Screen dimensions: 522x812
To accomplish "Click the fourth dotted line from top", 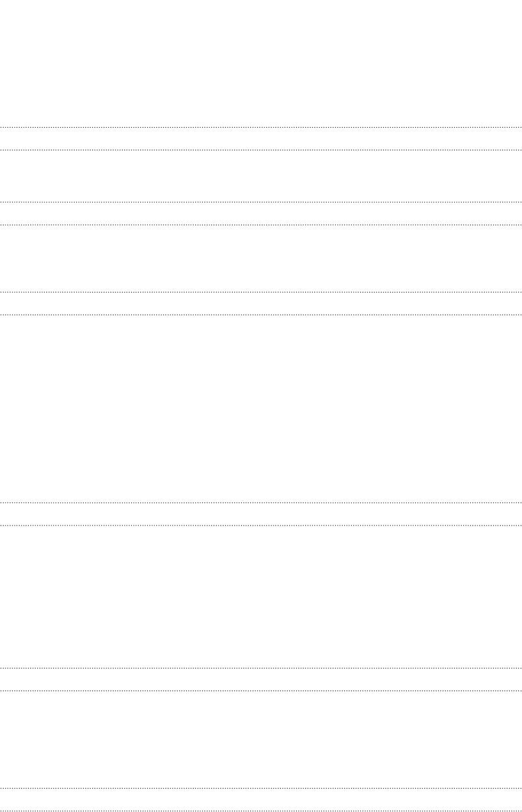I will 261,225.
